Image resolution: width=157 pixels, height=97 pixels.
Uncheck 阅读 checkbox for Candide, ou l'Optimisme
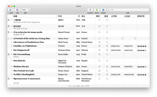(x=107, y=46)
